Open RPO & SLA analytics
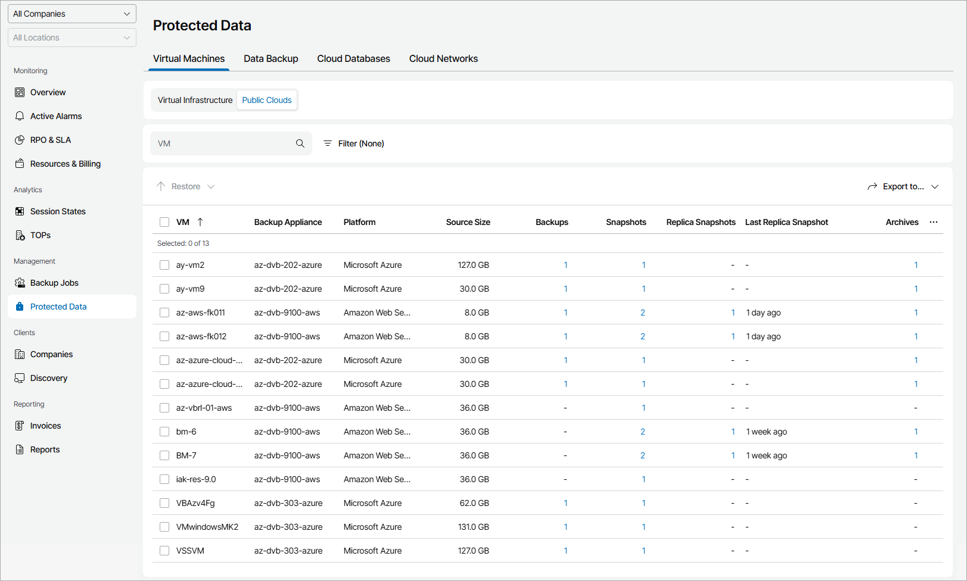 (50, 140)
